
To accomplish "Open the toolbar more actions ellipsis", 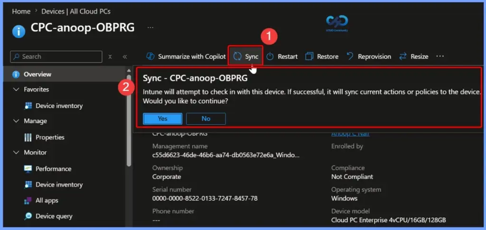I will click(440, 56).
